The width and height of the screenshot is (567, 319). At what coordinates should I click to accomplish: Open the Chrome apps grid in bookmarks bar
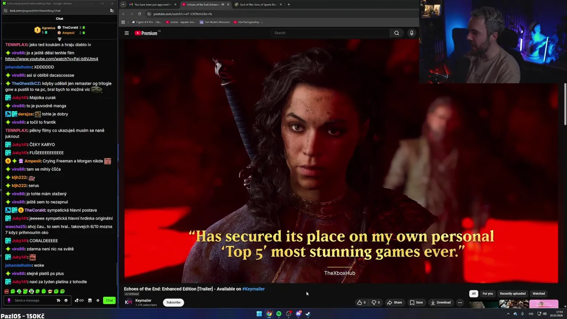point(123,22)
